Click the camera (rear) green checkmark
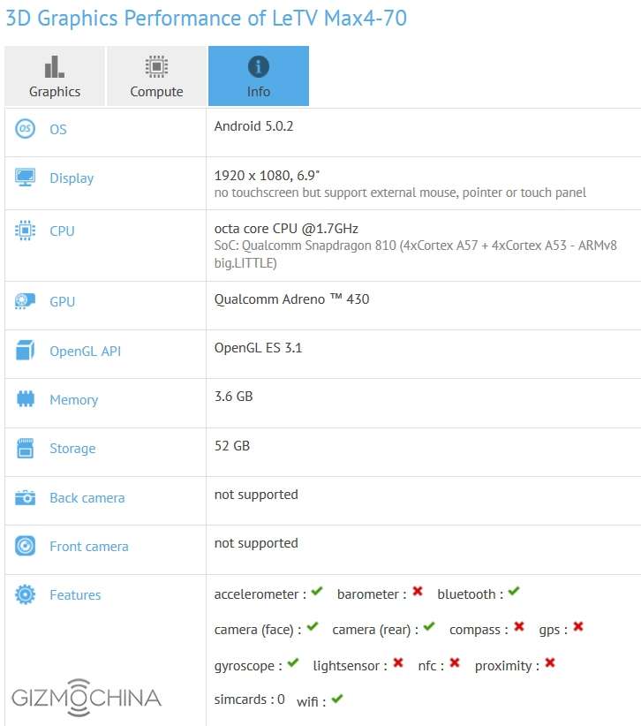 pyautogui.click(x=429, y=626)
